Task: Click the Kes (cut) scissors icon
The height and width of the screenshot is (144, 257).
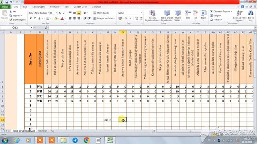Action: point(11,12)
